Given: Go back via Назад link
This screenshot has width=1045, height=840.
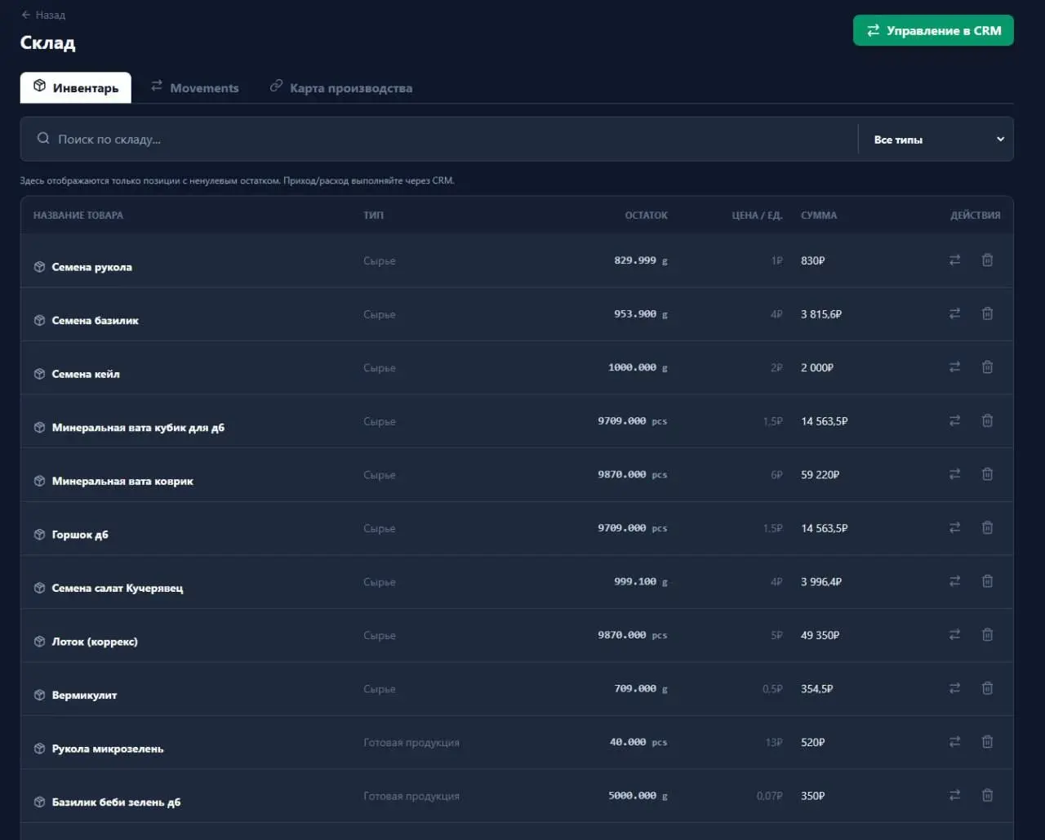Looking at the screenshot, I should pos(43,15).
